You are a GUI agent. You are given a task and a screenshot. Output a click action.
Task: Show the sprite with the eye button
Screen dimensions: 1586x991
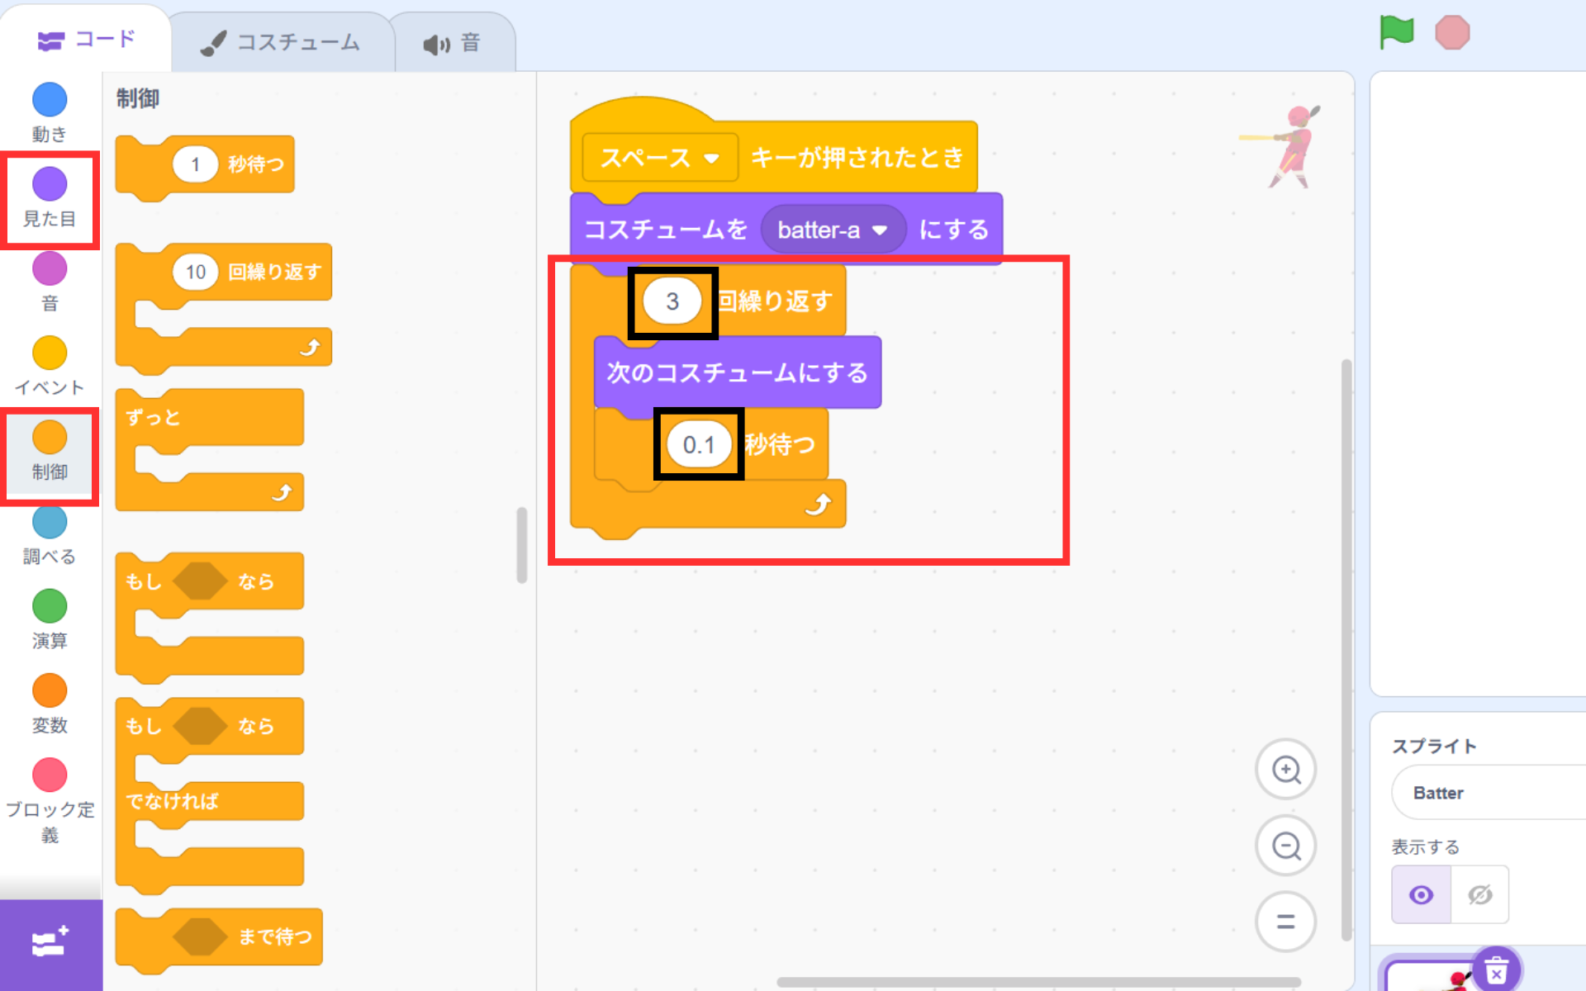click(x=1422, y=894)
